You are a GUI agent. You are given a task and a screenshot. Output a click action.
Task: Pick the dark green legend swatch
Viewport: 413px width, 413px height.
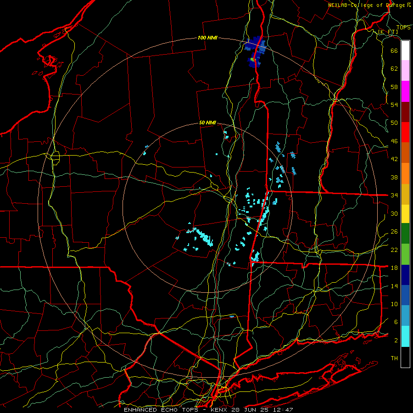(x=405, y=234)
